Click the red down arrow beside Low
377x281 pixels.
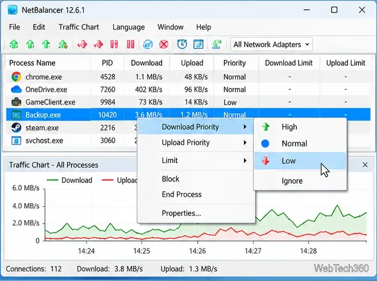coord(266,161)
